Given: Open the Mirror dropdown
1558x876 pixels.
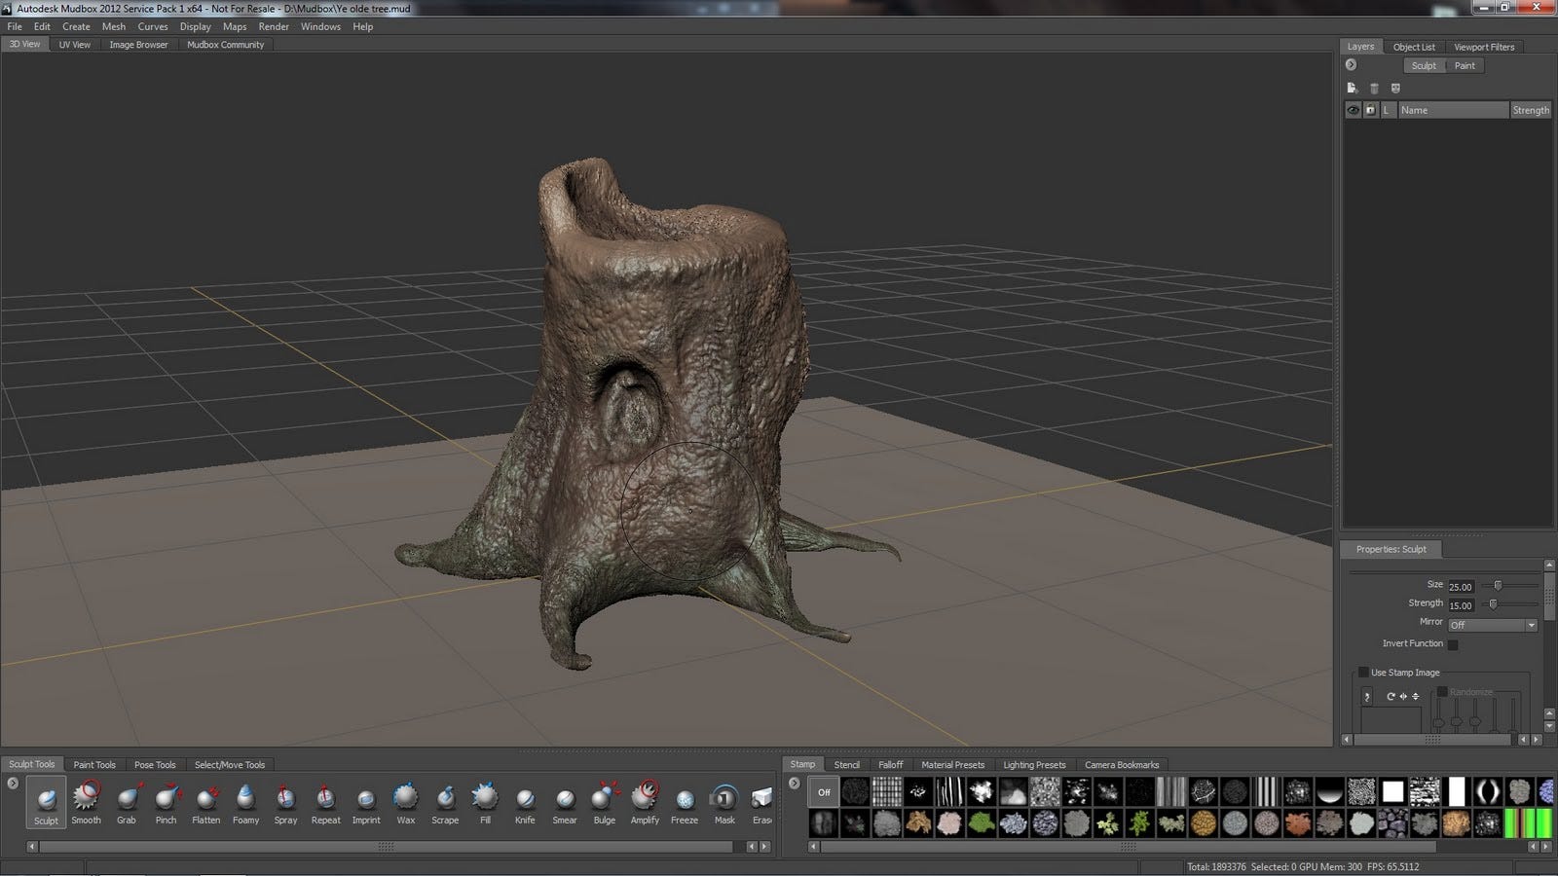Looking at the screenshot, I should pyautogui.click(x=1492, y=625).
